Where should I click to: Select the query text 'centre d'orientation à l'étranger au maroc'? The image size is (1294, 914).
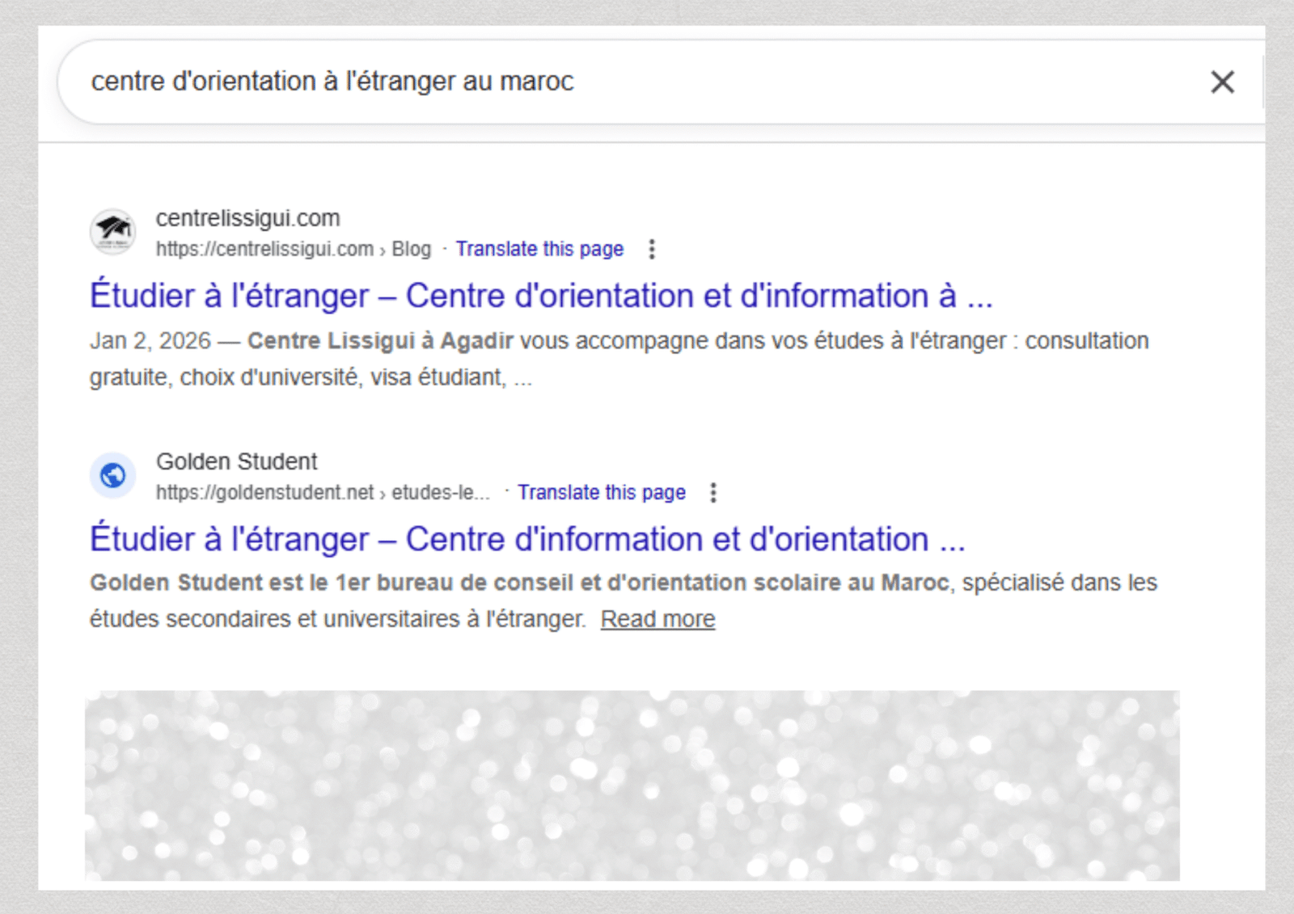tap(332, 81)
